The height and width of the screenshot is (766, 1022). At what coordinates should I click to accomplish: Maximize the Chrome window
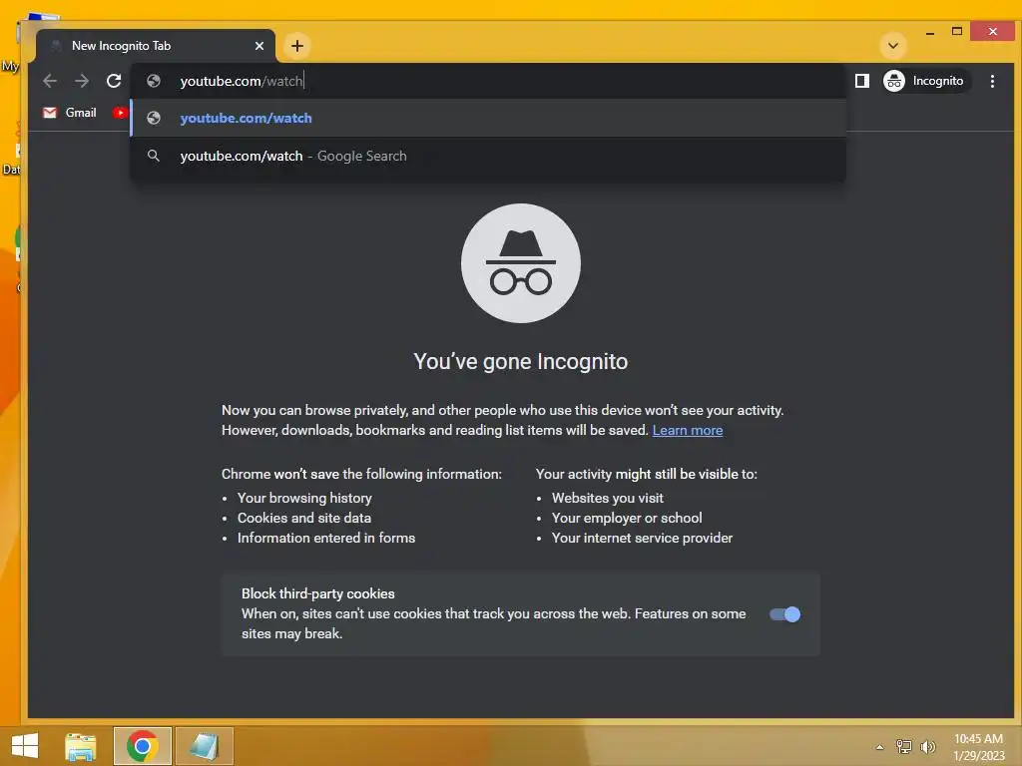957,31
